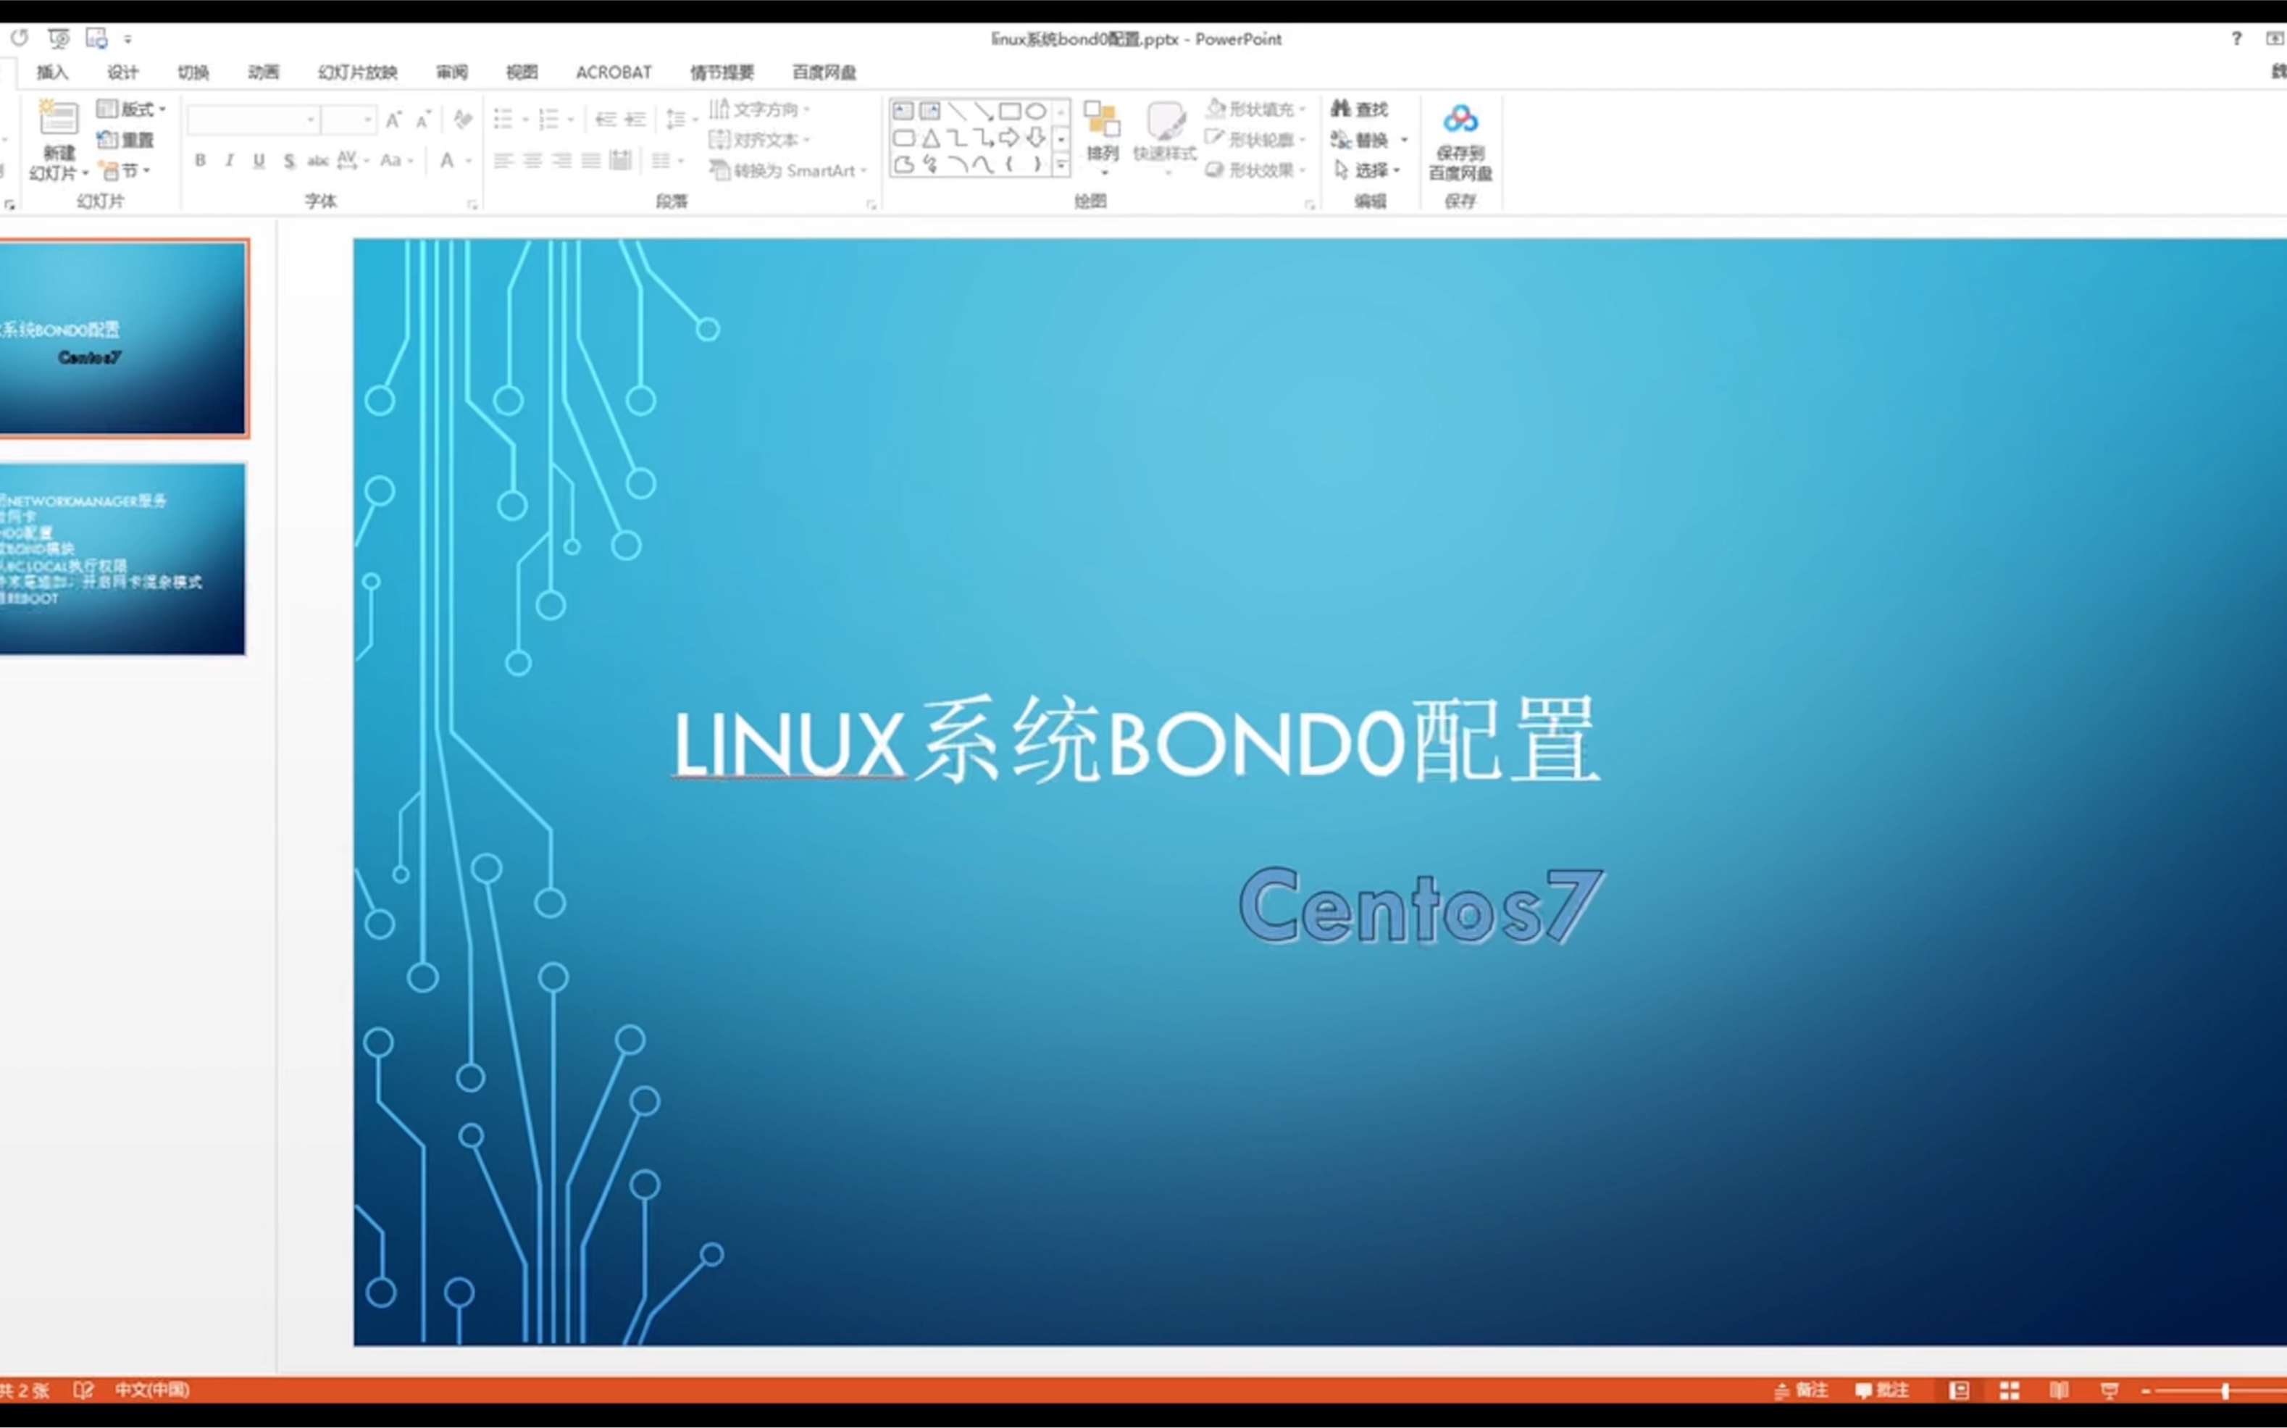Click Find (查找) button
The image size is (2287, 1428).
click(1359, 109)
